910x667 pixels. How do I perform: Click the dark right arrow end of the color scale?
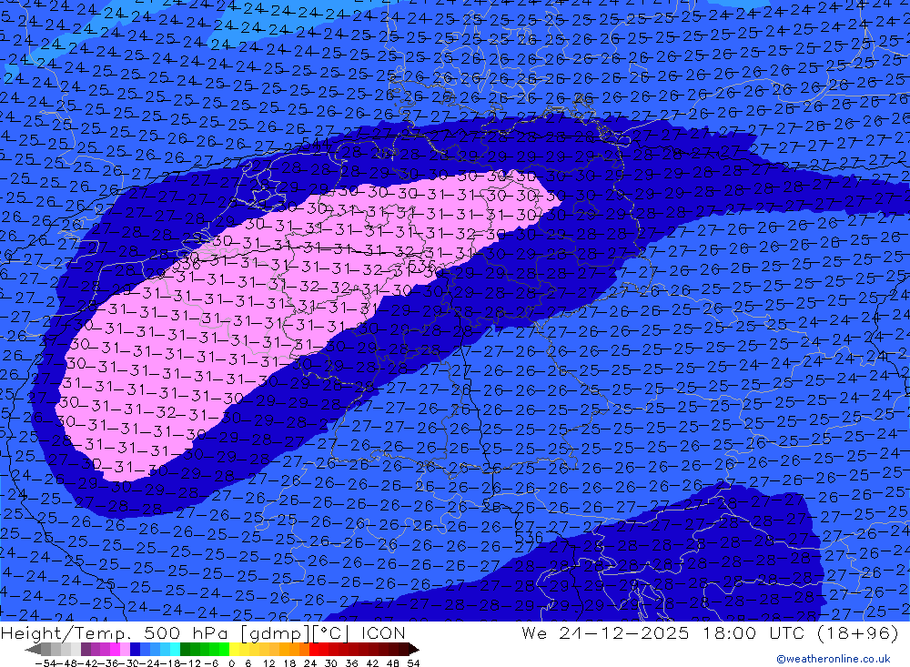414,650
